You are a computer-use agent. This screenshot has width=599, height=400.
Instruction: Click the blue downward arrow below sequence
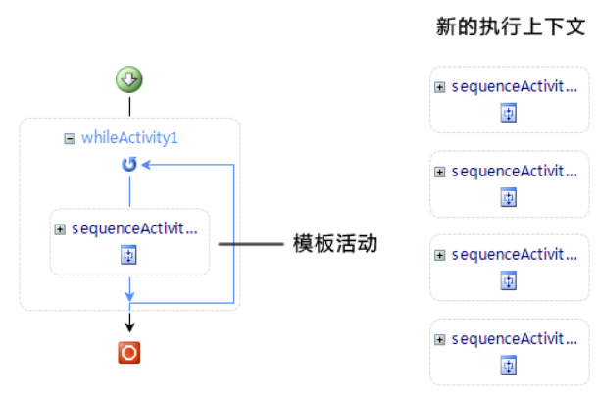click(129, 289)
